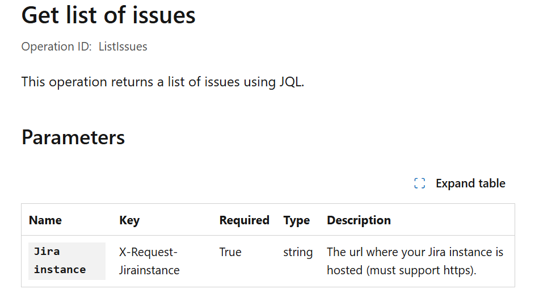Click the '(must support https)' text

[x=421, y=270]
